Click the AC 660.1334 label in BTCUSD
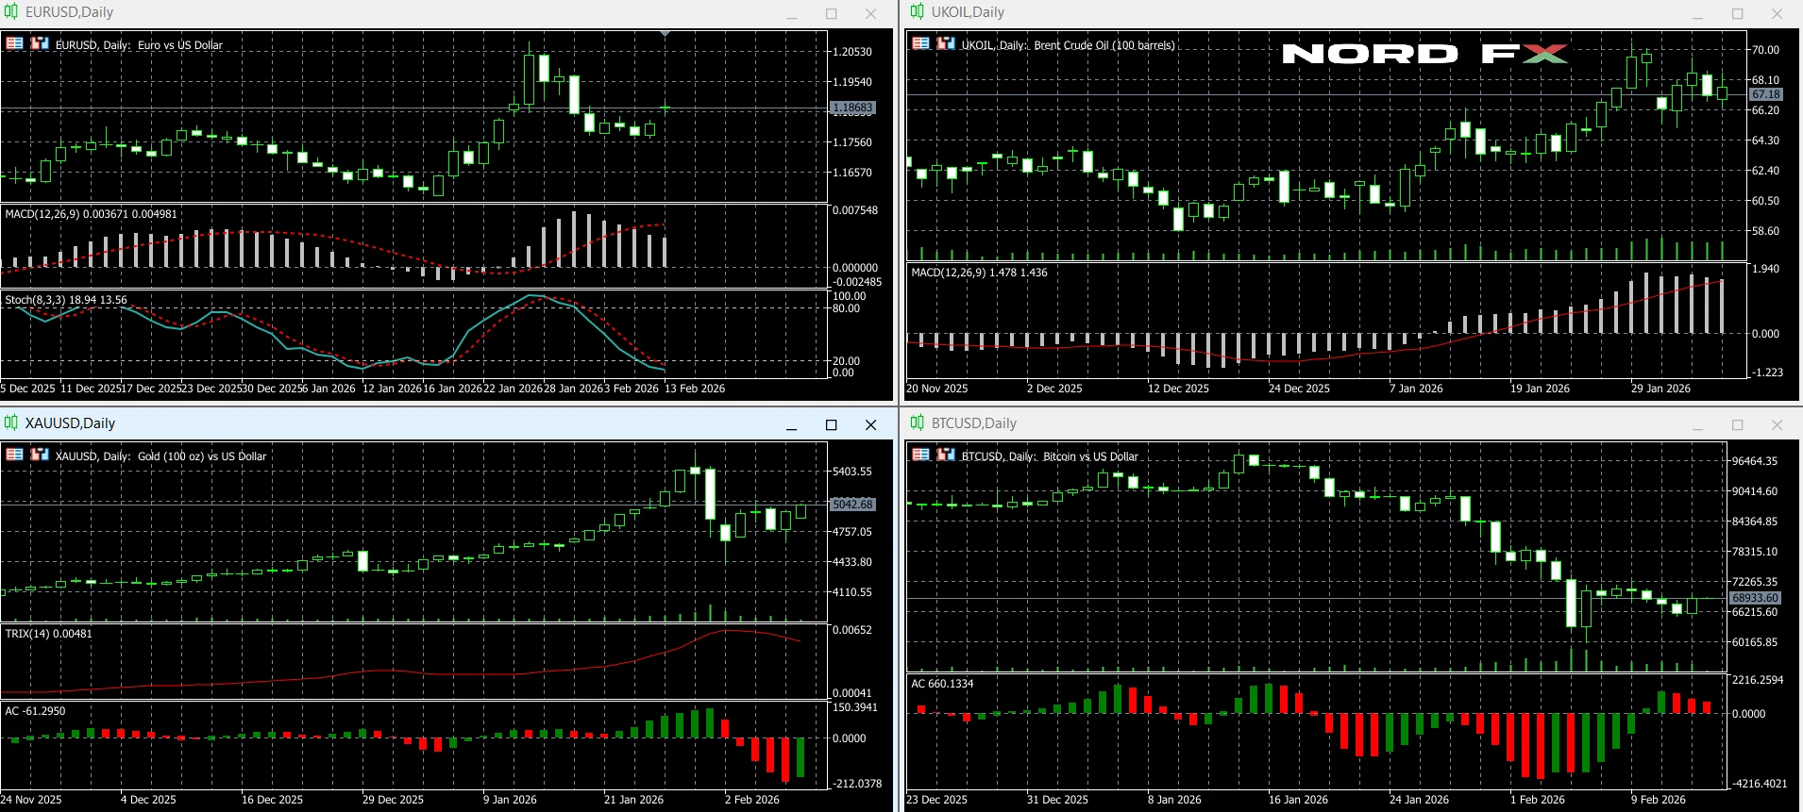Screen dimensions: 1803x812 (942, 684)
